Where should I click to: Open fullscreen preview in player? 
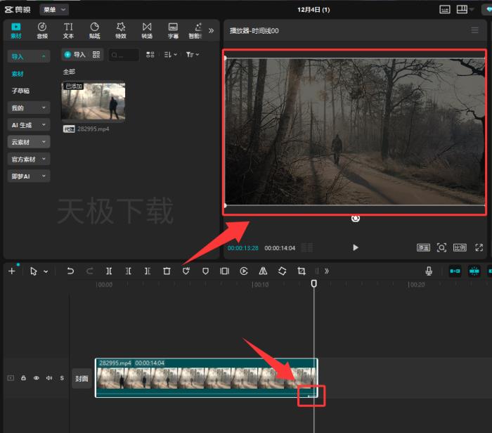[479, 247]
